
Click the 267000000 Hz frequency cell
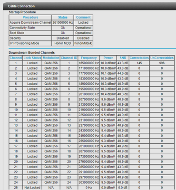point(89,151)
